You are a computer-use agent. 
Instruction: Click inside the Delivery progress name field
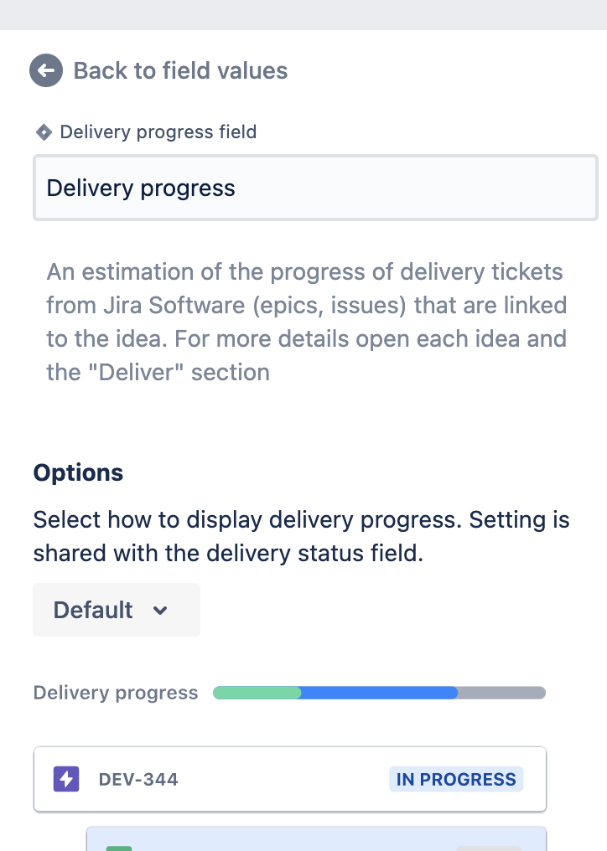316,188
